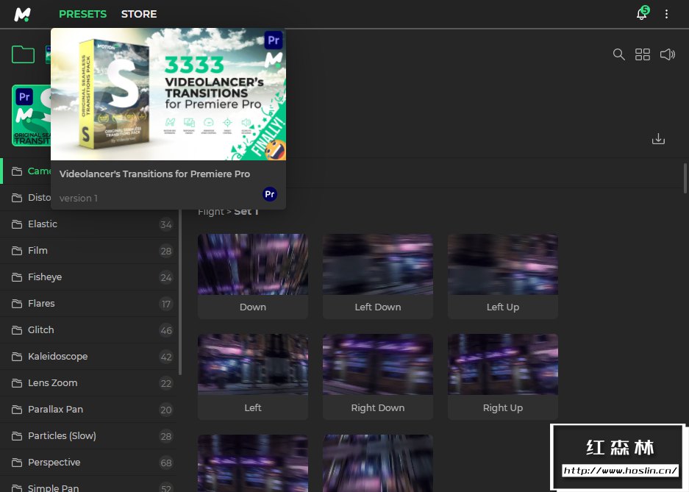
Task: Open the Flares category
Action: (x=90, y=304)
